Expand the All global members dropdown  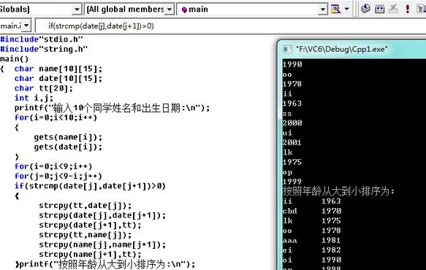click(170, 9)
